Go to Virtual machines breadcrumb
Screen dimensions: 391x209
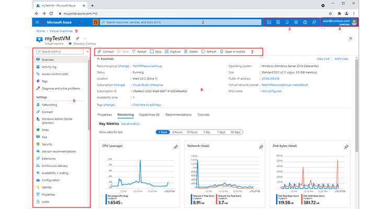(x=61, y=31)
